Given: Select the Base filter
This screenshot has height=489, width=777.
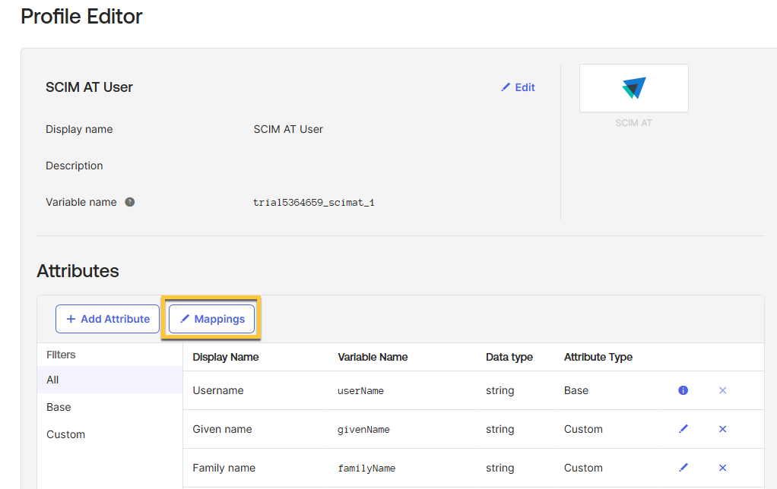Looking at the screenshot, I should 110,407.
